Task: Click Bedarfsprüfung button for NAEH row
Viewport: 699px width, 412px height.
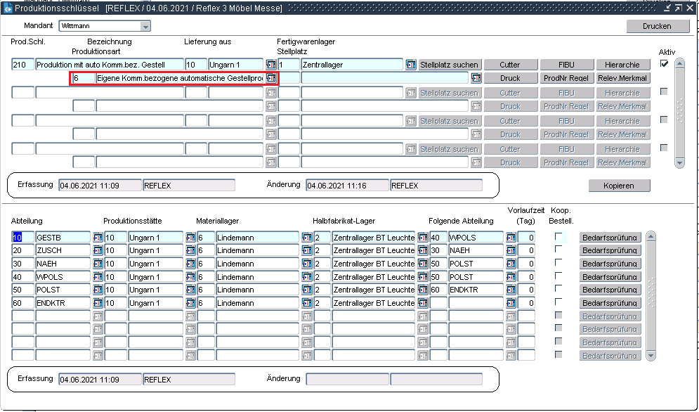Action: click(x=610, y=264)
